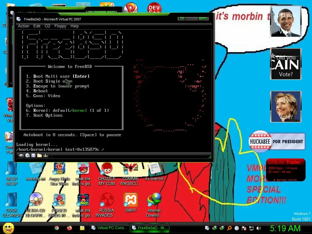Select PISSED BIRDS IN... desktop icon
Image resolution: width=312 pixels, height=234 pixels.
click(59, 205)
